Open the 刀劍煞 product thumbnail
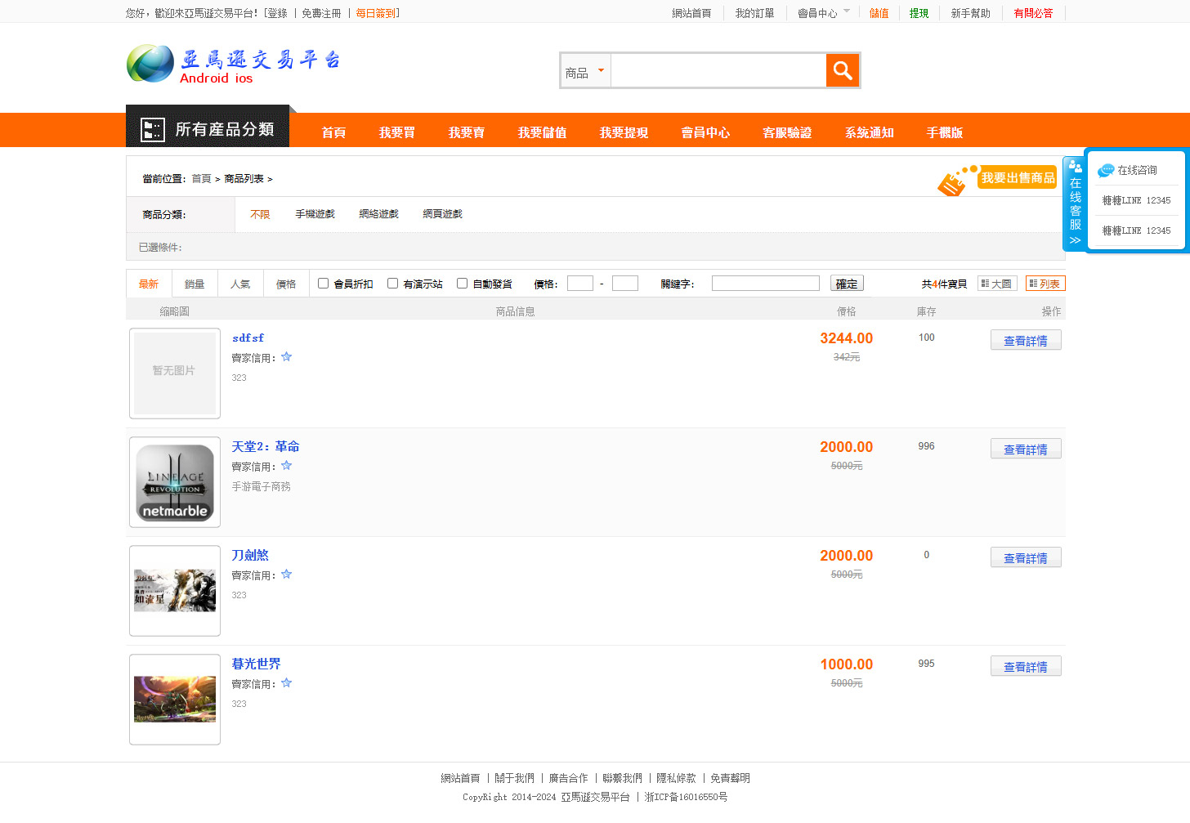 175,590
